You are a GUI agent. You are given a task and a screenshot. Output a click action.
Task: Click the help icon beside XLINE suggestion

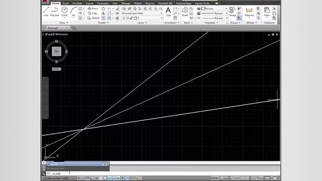coord(103,164)
